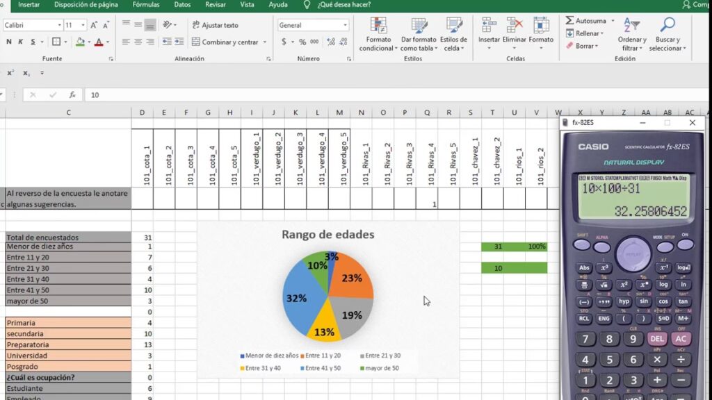Click the insert function fx icon
The width and height of the screenshot is (712, 400).
pos(72,95)
